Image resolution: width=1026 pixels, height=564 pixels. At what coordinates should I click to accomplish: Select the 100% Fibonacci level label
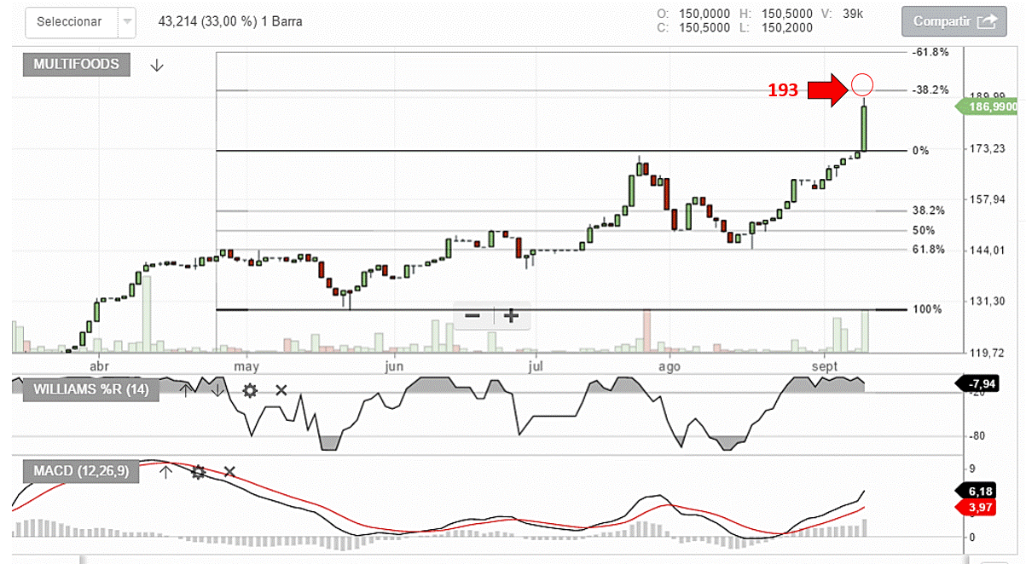tap(927, 309)
